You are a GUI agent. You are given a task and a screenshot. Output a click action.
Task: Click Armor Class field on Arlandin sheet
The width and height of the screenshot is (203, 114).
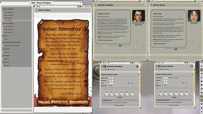tap(111, 78)
